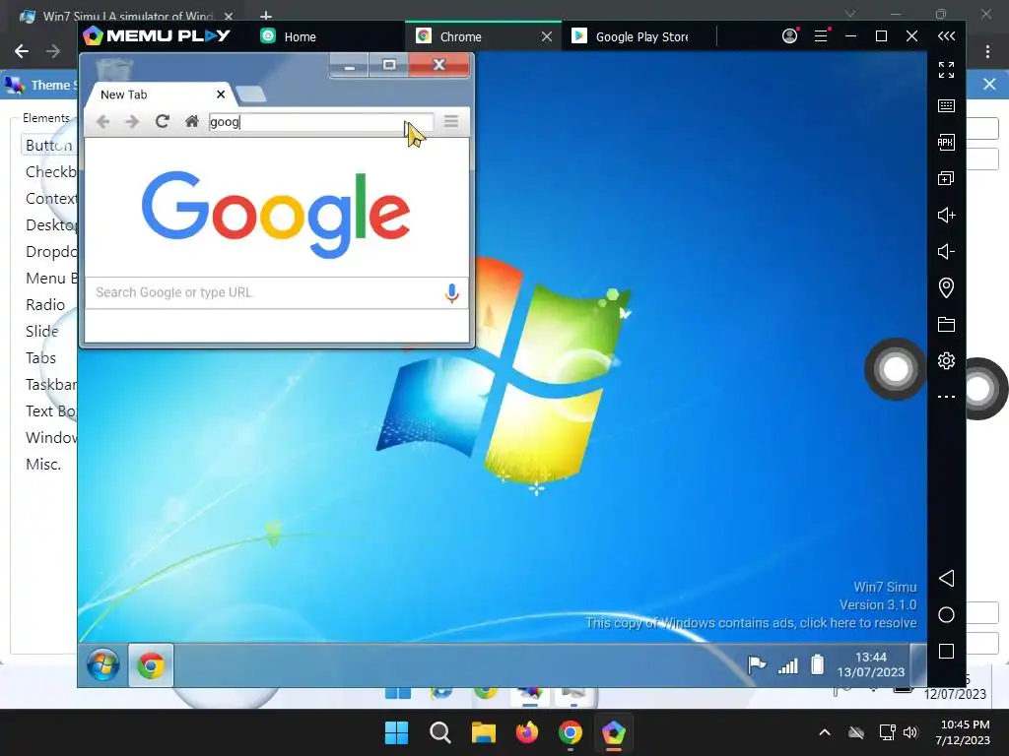Open a new tab in simulated Chrome
Screen dimensions: 1009x756
click(x=251, y=94)
